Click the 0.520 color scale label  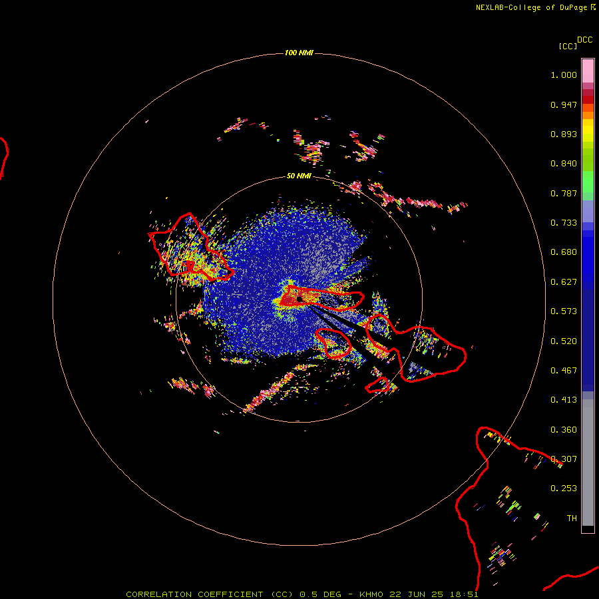564,341
